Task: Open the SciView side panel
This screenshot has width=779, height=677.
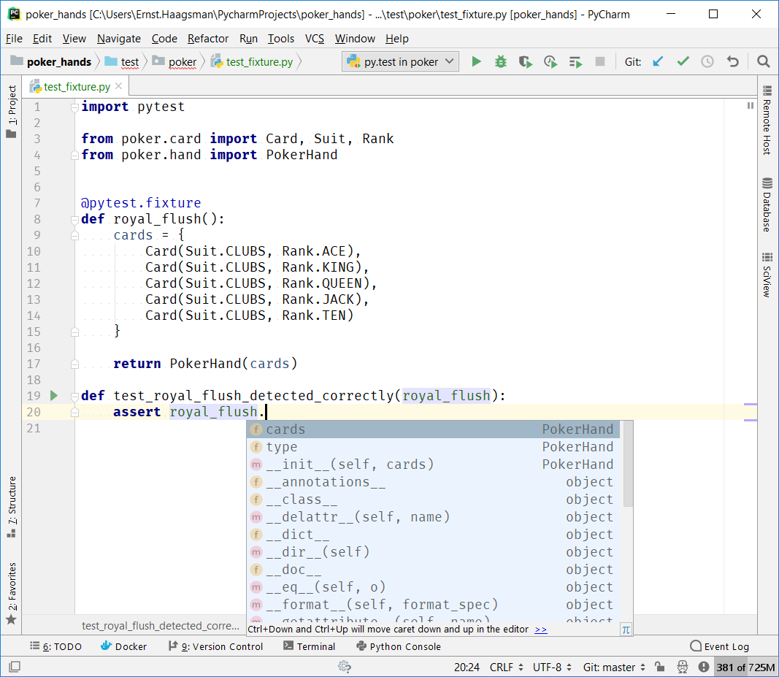Action: (x=767, y=275)
